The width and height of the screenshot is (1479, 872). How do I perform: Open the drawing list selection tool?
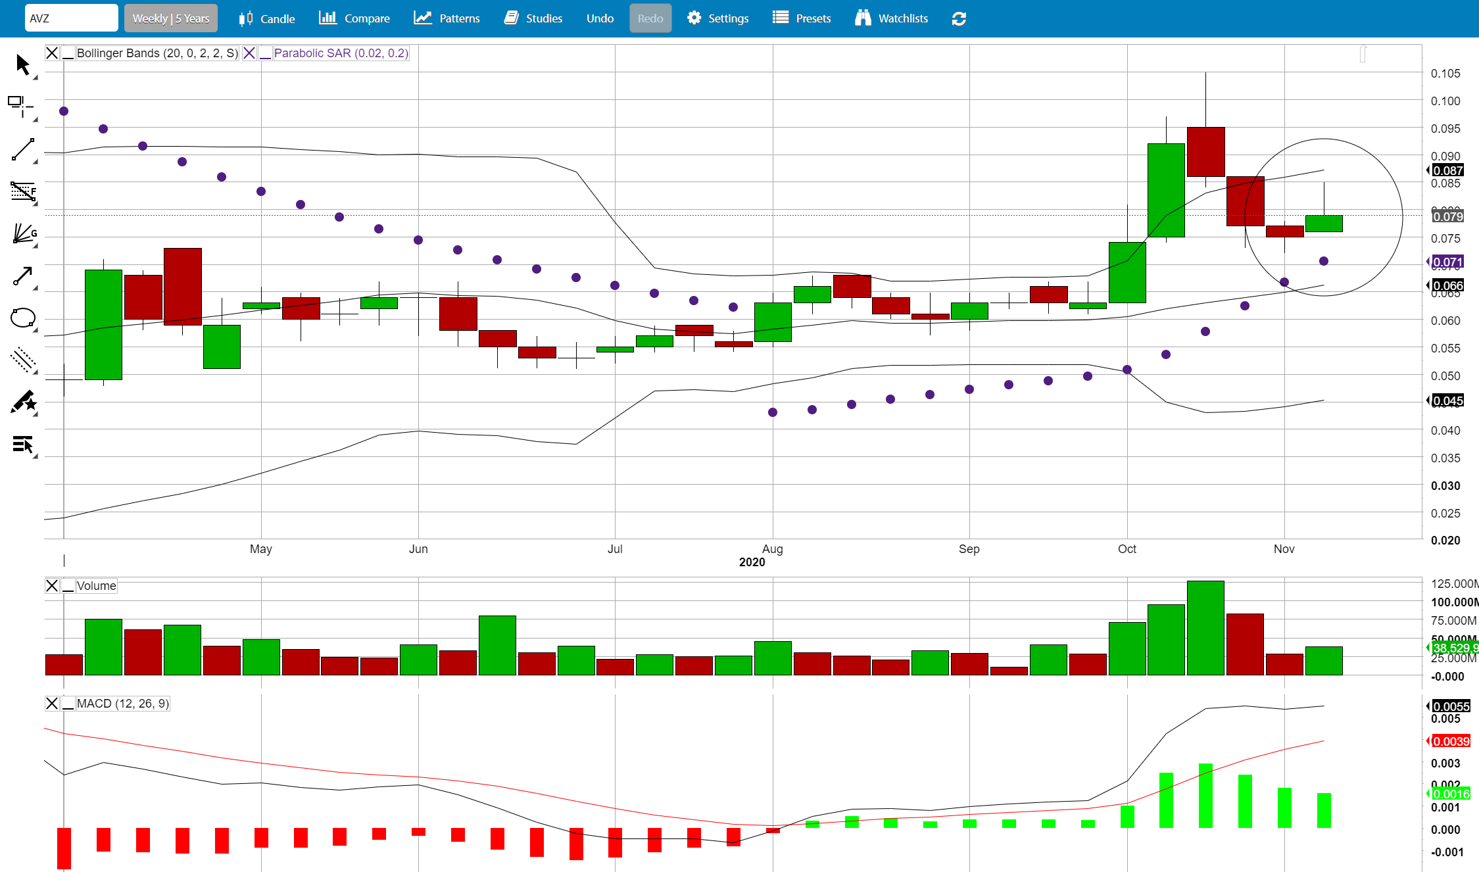coord(23,445)
